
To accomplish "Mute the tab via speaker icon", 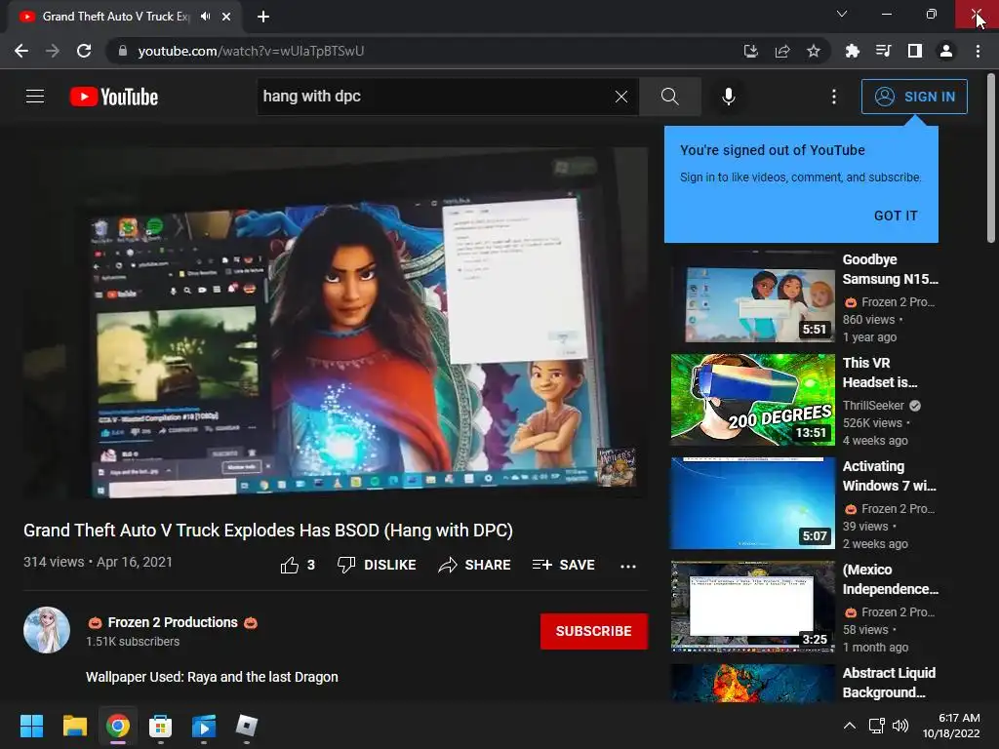I will click(205, 17).
